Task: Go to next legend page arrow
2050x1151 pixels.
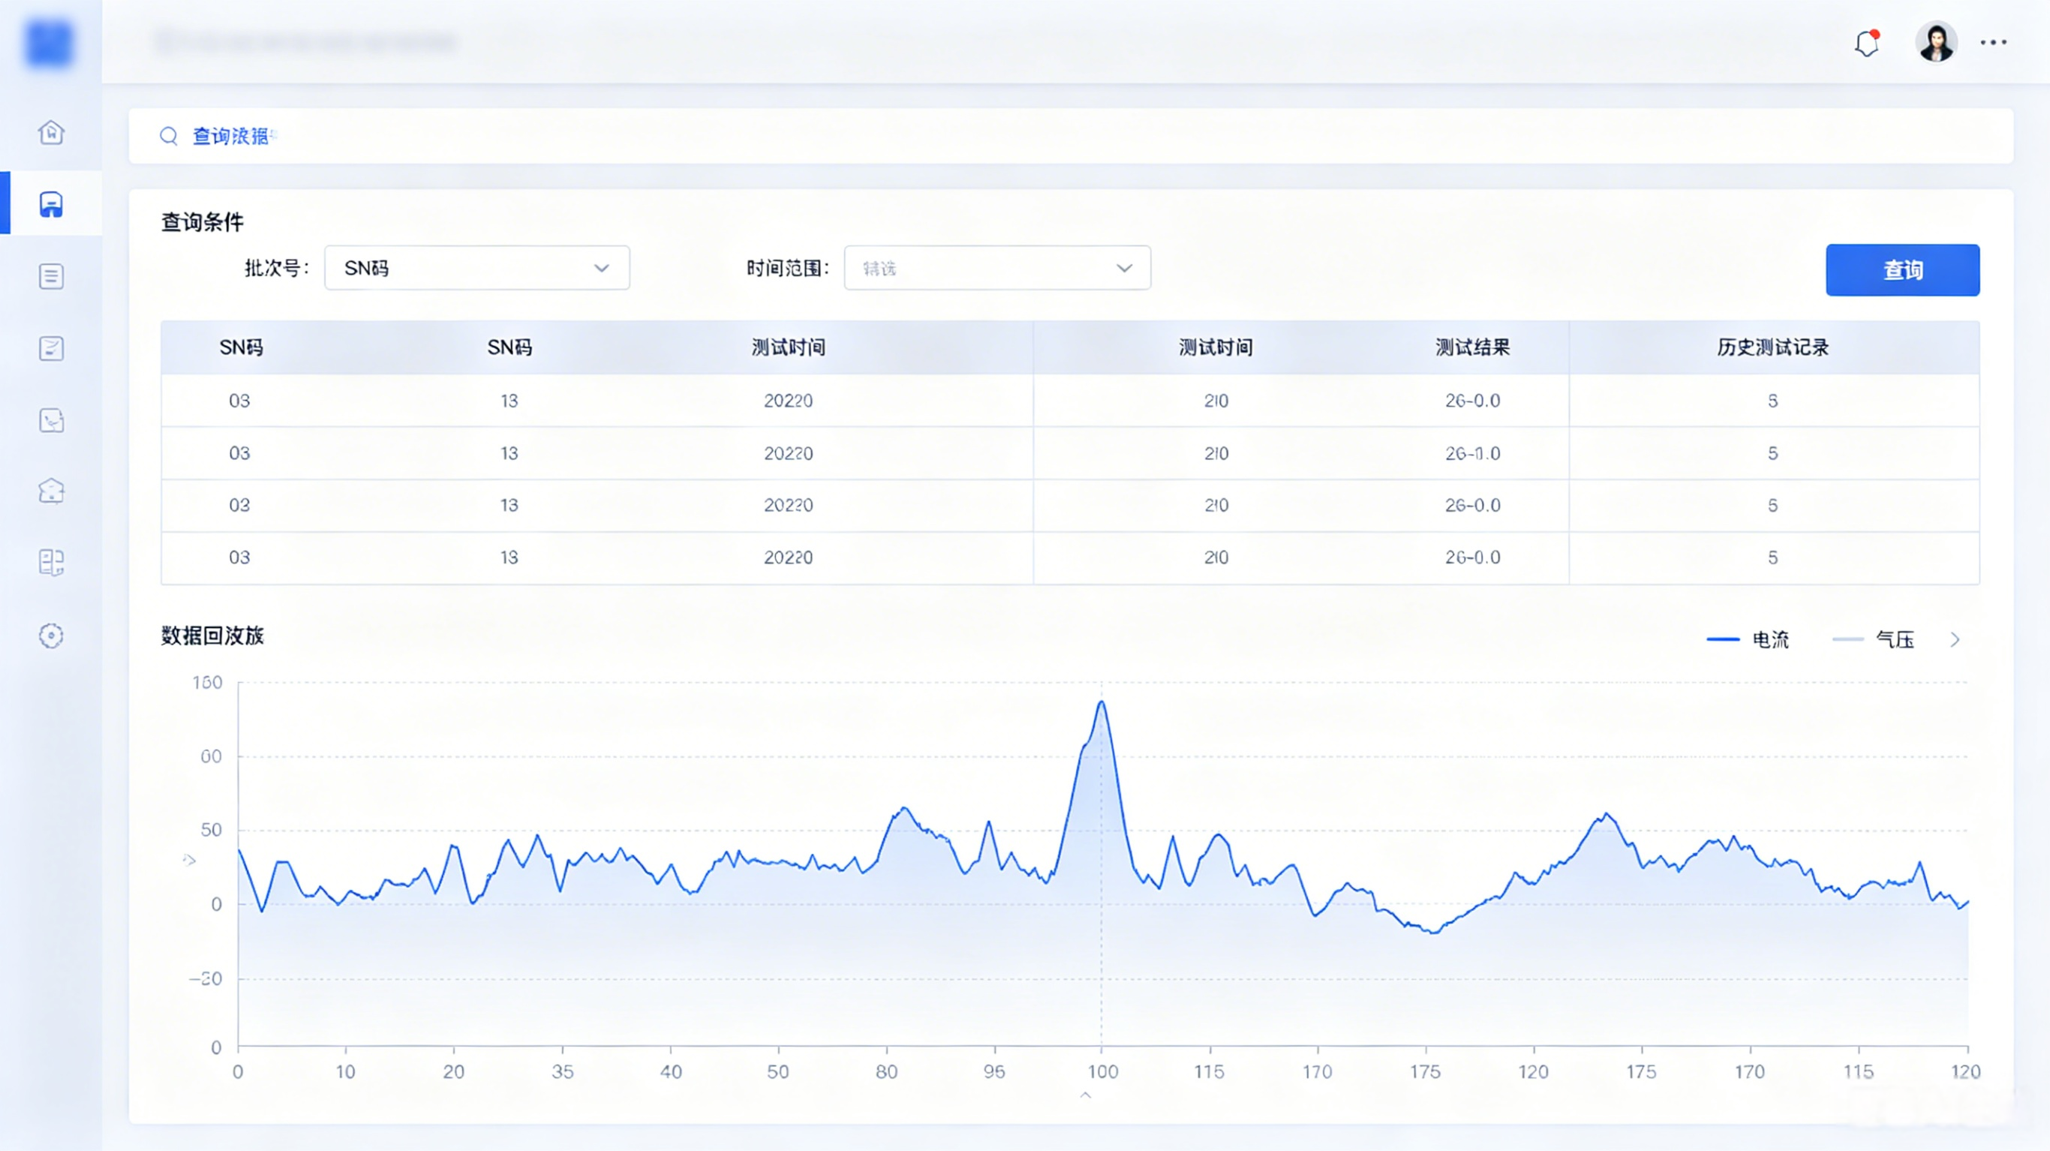Action: pos(1955,640)
